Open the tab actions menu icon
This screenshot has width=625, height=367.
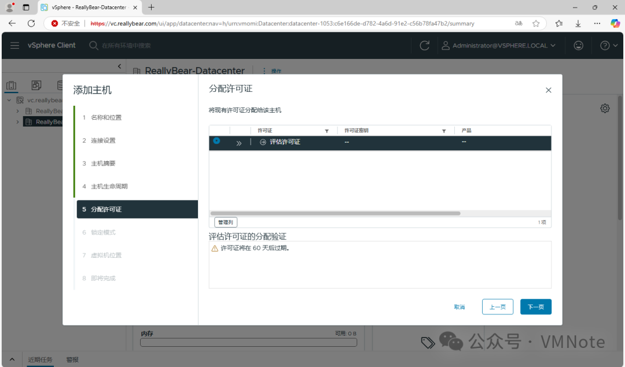pos(26,7)
